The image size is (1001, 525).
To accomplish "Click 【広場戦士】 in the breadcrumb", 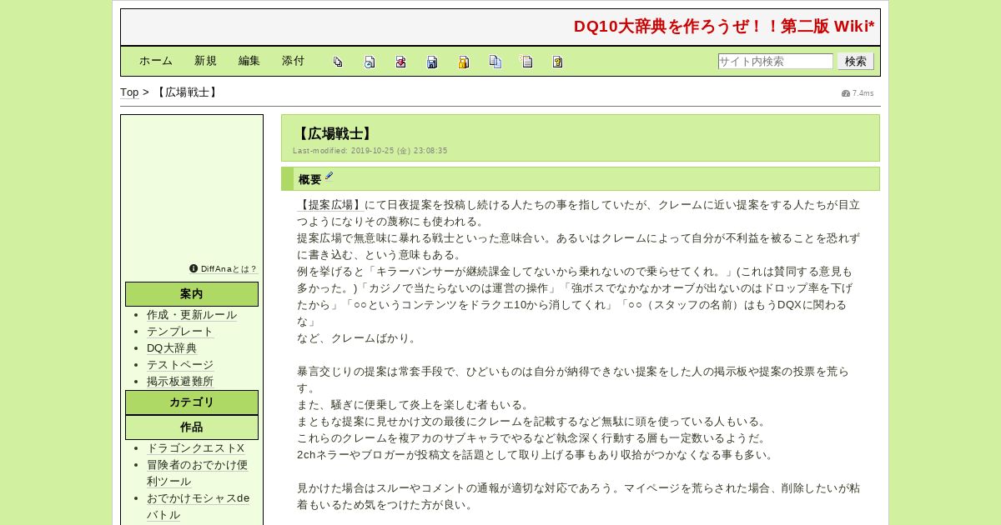I will pyautogui.click(x=187, y=92).
